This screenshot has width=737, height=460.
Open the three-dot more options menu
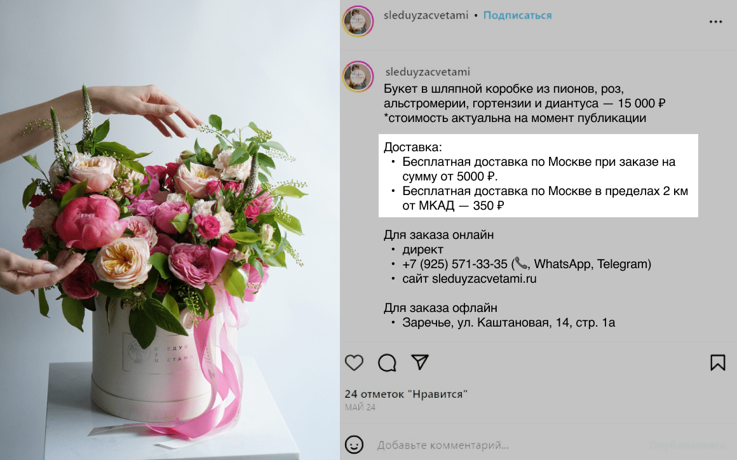[x=715, y=22]
